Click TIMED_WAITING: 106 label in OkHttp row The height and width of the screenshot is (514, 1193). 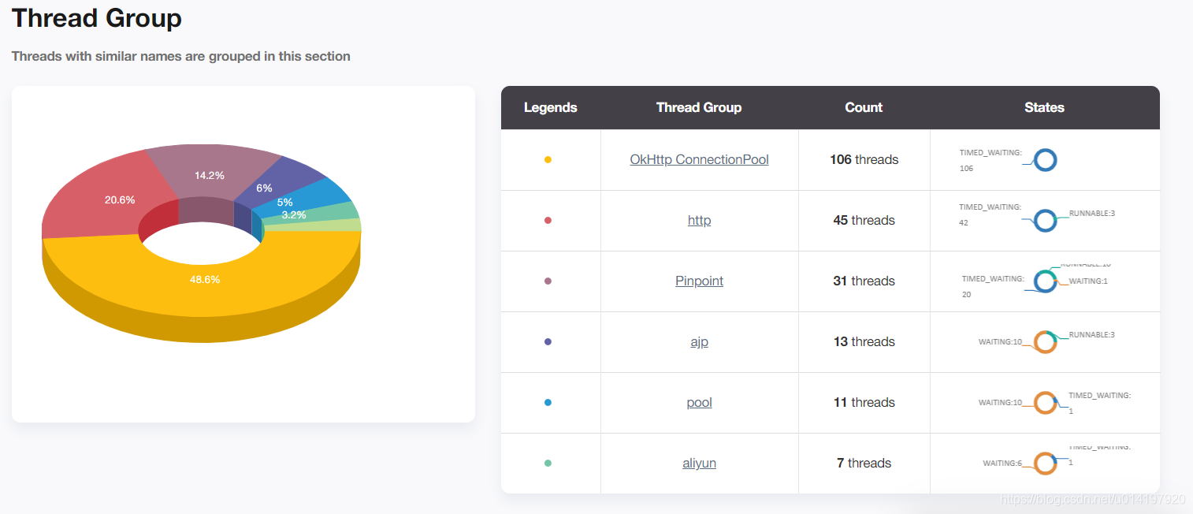click(x=990, y=160)
